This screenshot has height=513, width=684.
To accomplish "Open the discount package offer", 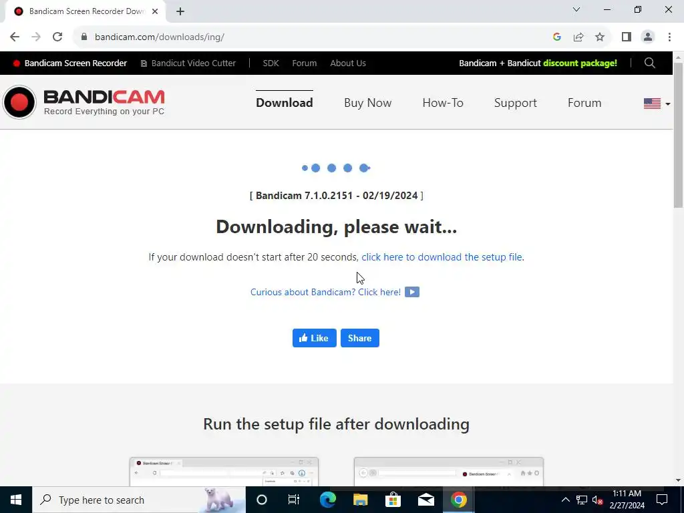I will pyautogui.click(x=538, y=63).
